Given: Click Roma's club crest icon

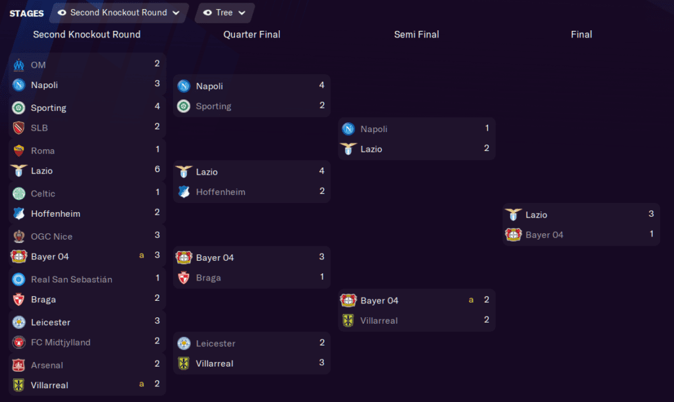Looking at the screenshot, I should (x=18, y=150).
